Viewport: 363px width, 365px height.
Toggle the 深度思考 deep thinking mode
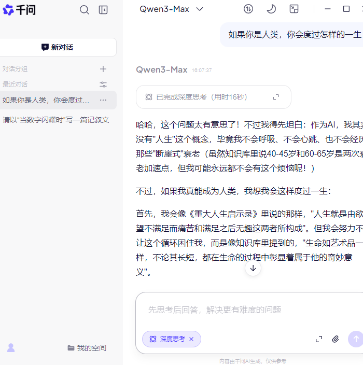pos(167,339)
